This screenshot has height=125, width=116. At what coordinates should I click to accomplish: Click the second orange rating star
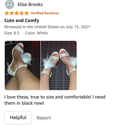(x=12, y=13)
